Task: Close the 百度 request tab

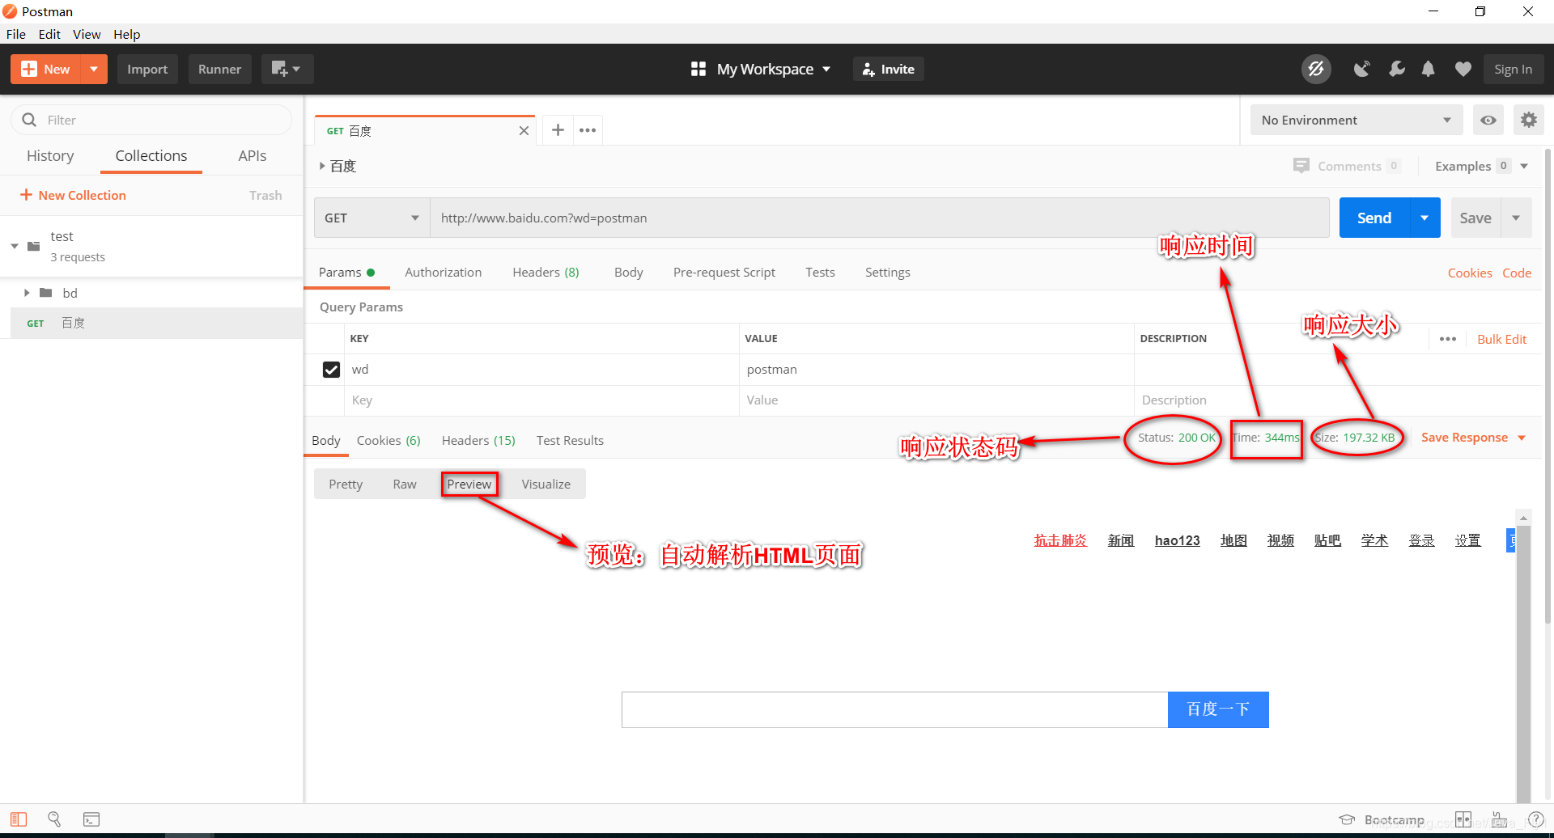Action: 524,131
